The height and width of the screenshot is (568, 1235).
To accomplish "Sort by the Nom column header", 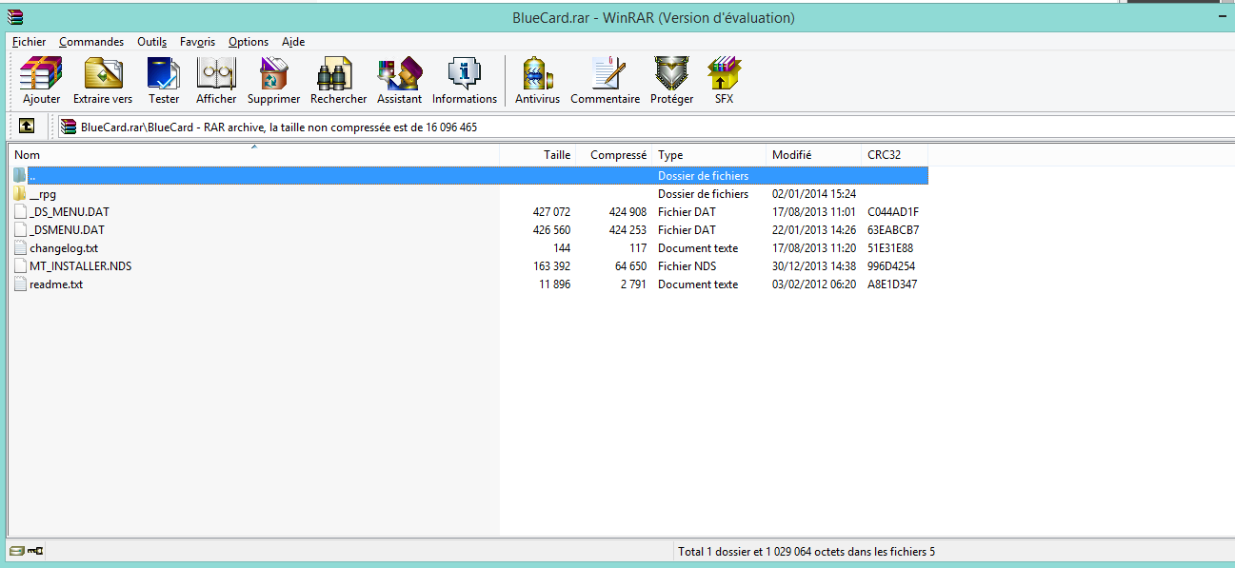I will tap(254, 155).
